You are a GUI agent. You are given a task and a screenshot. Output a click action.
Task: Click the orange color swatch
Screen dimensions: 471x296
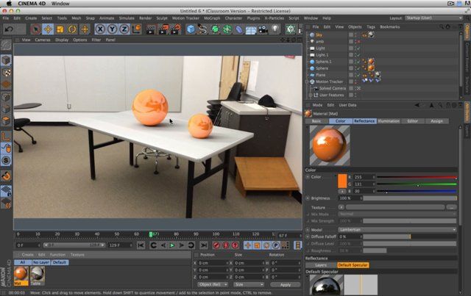coord(342,181)
